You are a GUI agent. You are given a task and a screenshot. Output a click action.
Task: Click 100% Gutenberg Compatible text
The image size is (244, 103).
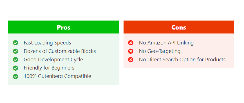(57, 76)
